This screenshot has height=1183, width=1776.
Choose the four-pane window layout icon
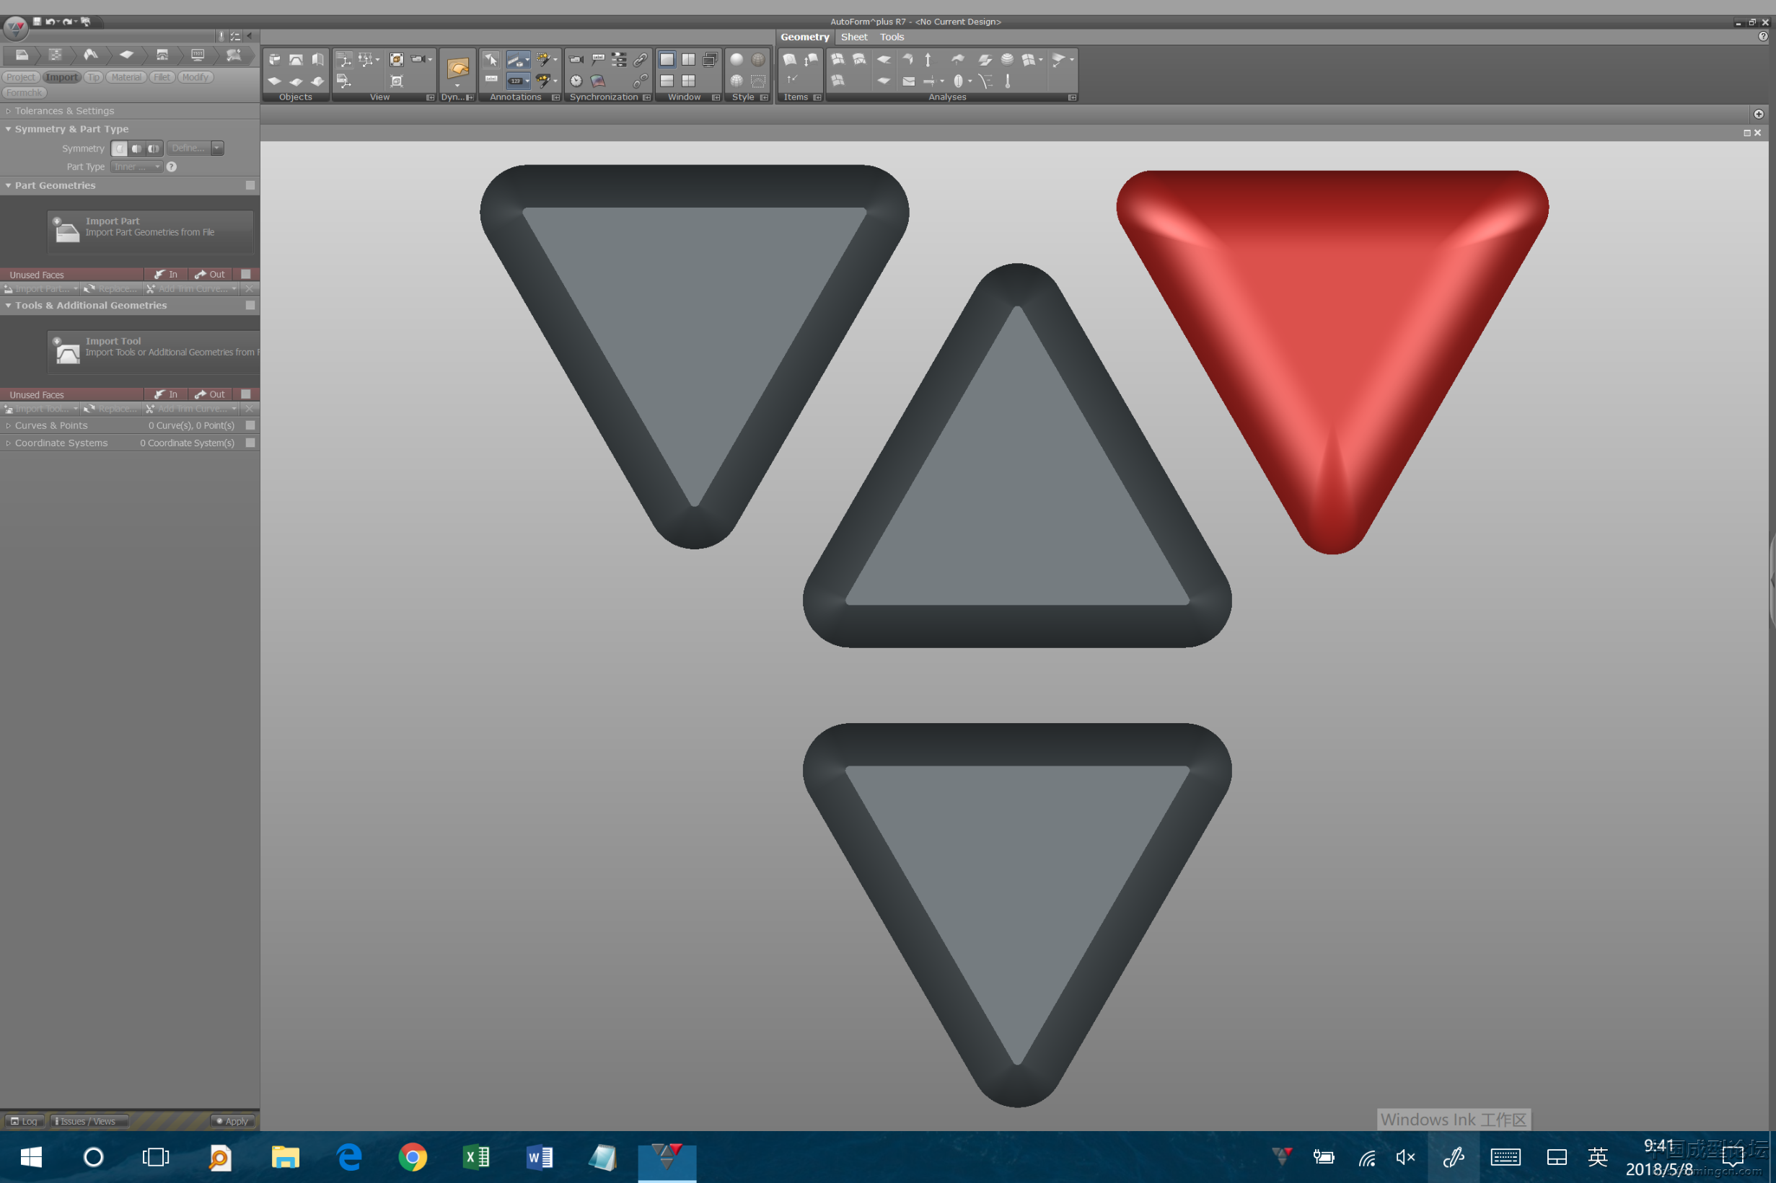coord(688,80)
